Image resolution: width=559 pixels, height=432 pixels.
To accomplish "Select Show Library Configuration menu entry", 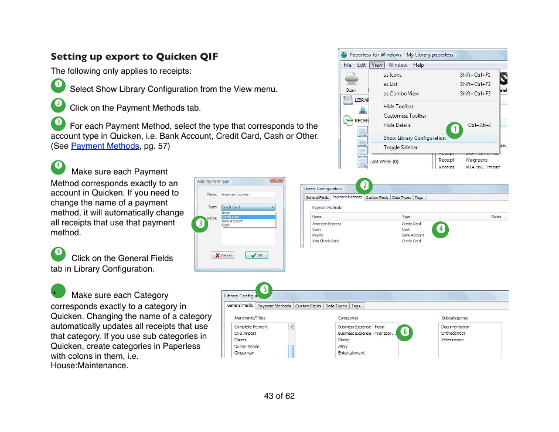I will 434,138.
